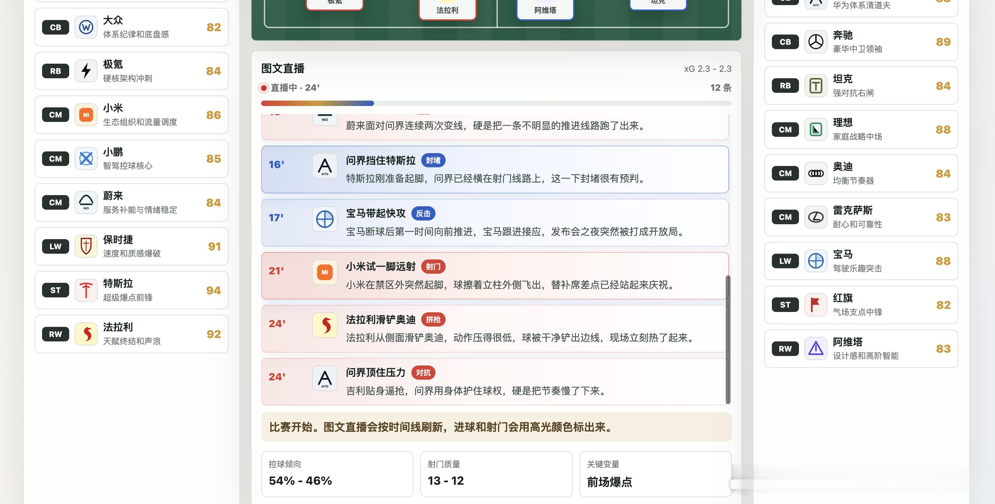
Task: Click the 控球倾向 54% - 46% stat card
Action: click(x=337, y=474)
